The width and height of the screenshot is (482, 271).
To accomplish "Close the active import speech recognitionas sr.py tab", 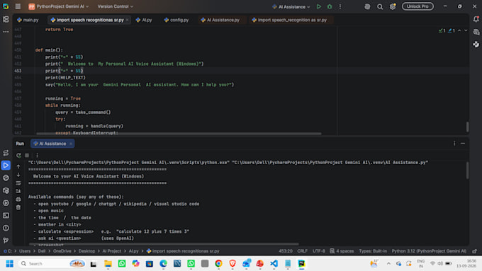I will [128, 20].
